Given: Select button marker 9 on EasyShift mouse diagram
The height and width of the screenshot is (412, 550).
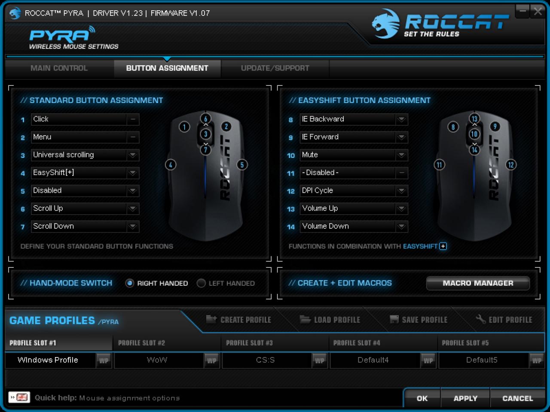Looking at the screenshot, I should pyautogui.click(x=495, y=126).
